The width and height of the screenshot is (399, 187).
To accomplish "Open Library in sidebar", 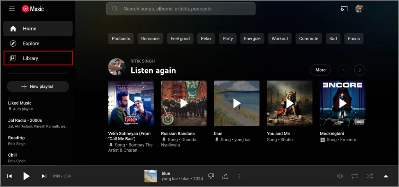I will click(38, 58).
